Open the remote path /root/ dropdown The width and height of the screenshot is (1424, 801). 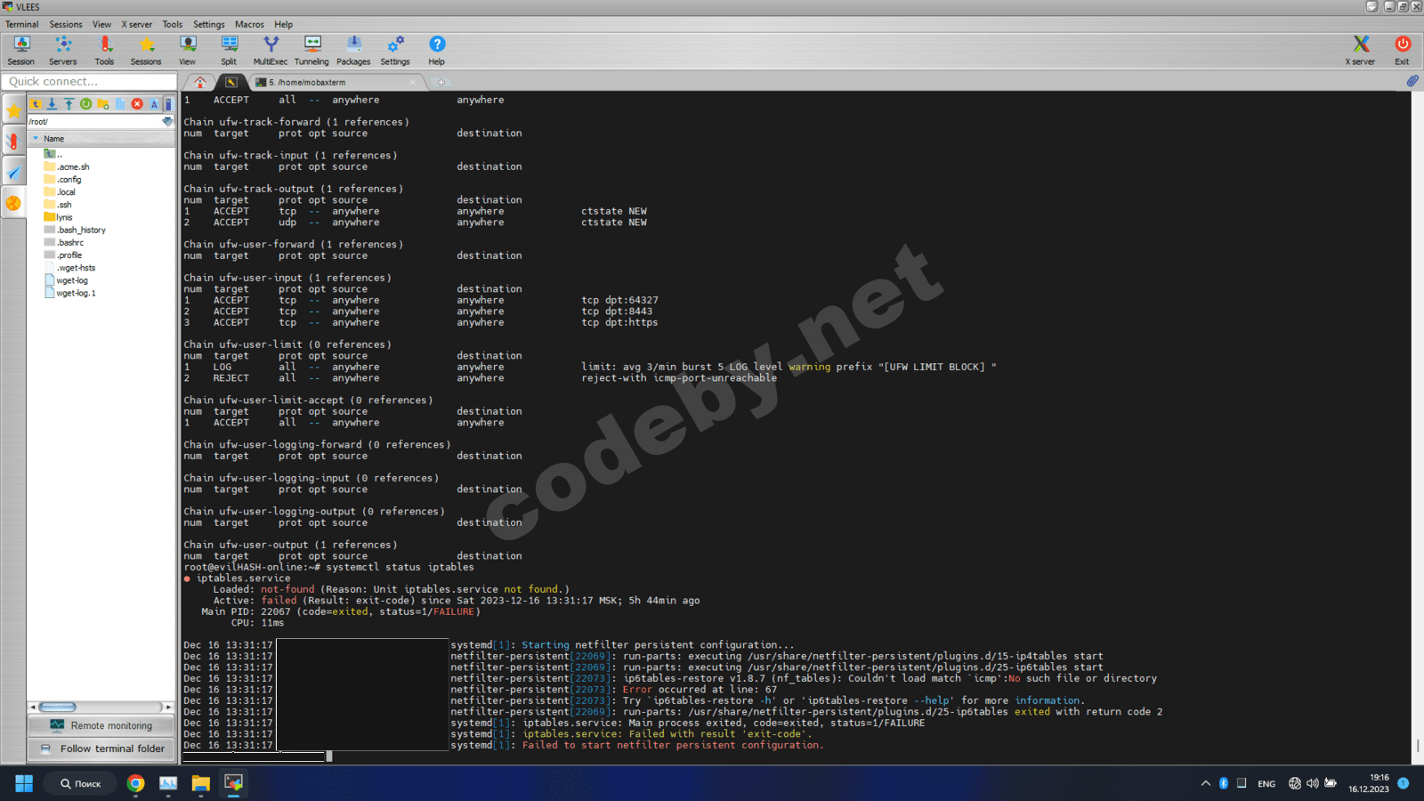coord(167,121)
